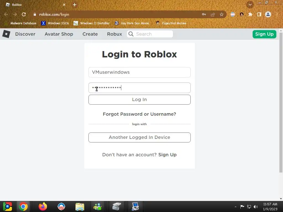Choose Another Logged In Device login
The width and height of the screenshot is (283, 212).
[x=140, y=137]
